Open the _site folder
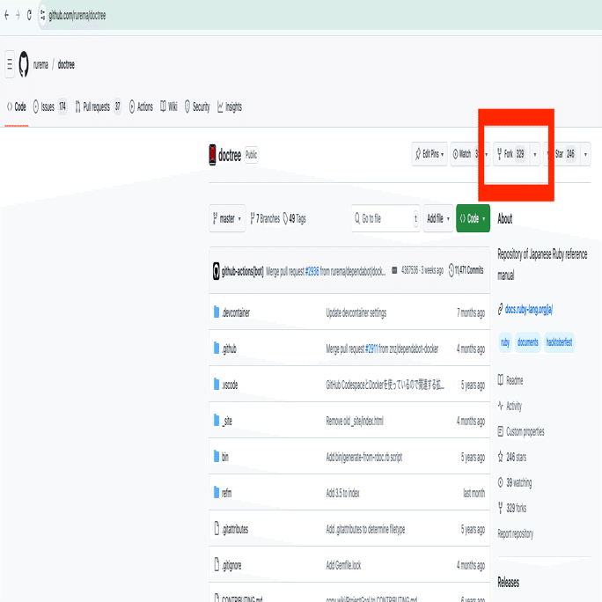The width and height of the screenshot is (602, 602). 227,421
